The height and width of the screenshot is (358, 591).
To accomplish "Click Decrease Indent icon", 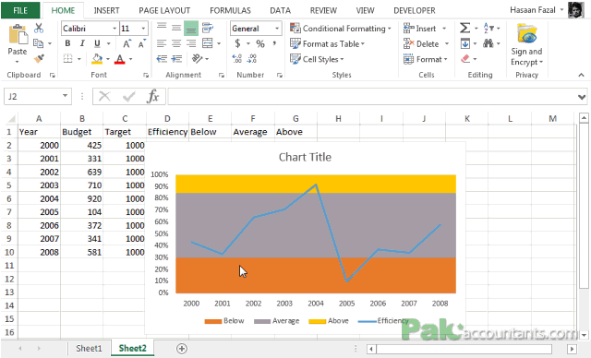I will pos(163,59).
